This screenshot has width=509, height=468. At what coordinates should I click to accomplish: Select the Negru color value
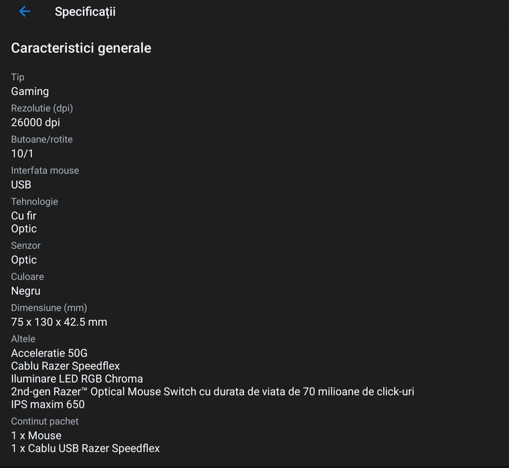26,291
